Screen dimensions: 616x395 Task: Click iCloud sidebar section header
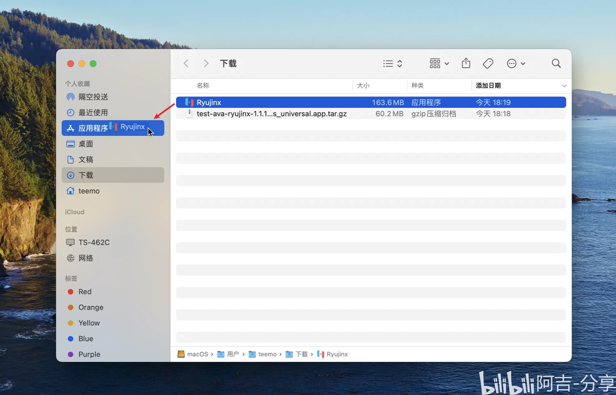click(x=74, y=211)
